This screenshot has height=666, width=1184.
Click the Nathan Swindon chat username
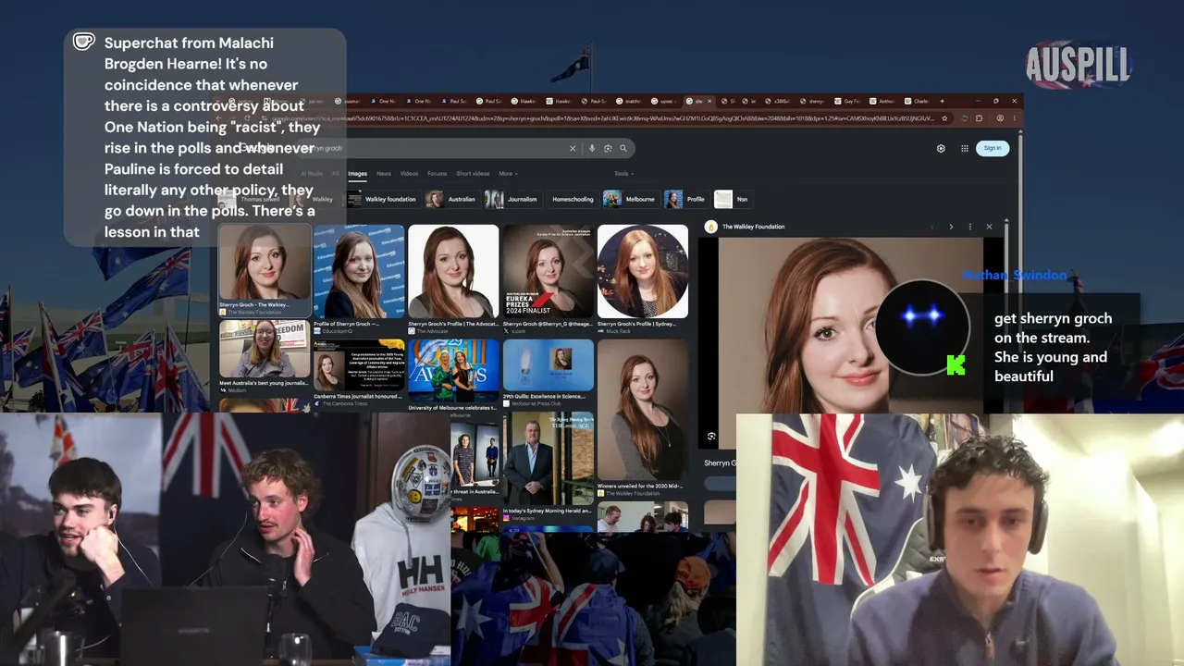point(1014,276)
